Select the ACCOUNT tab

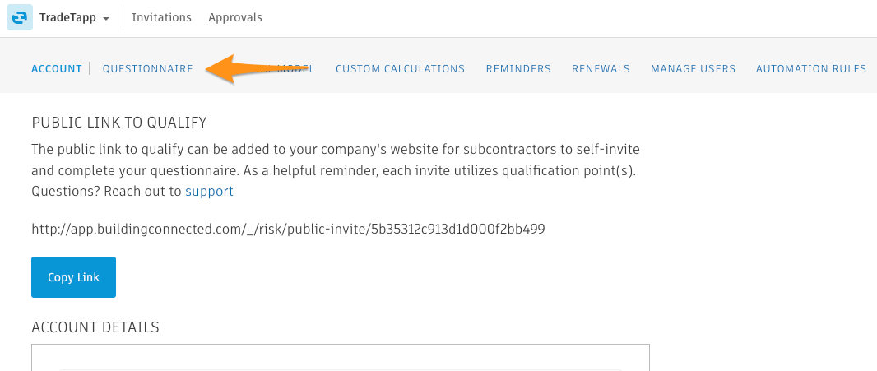point(57,69)
